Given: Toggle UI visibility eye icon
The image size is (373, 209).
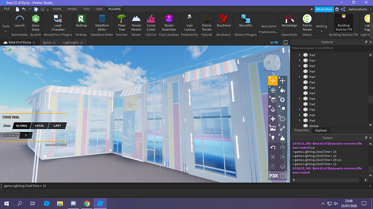Looking at the screenshot, I should point(274,42).
